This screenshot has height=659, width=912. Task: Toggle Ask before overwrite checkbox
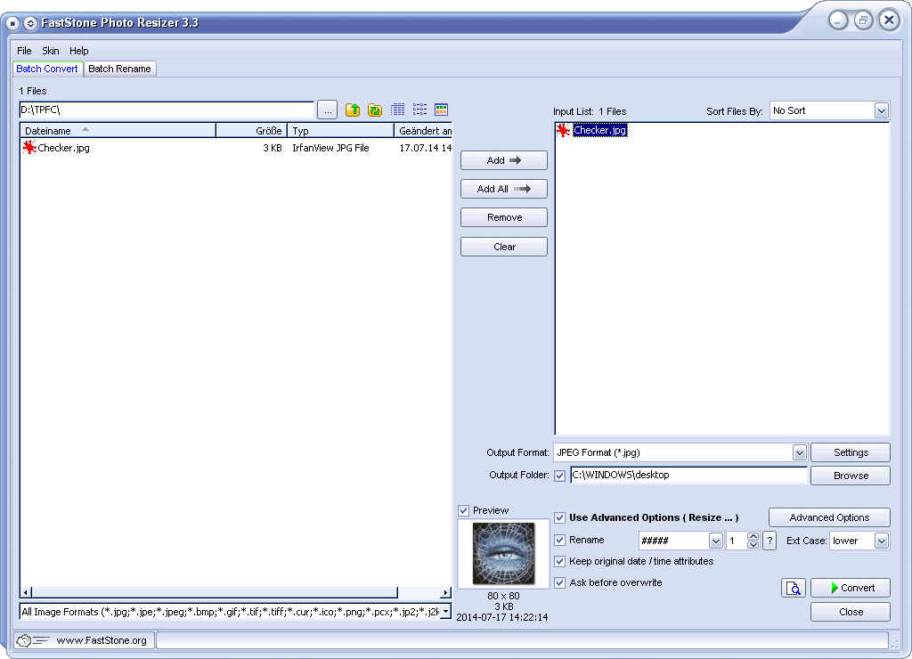pyautogui.click(x=559, y=582)
